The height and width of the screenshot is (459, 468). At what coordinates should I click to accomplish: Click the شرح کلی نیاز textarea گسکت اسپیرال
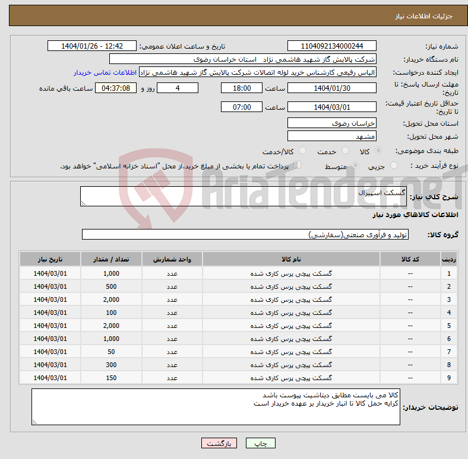coord(244,196)
